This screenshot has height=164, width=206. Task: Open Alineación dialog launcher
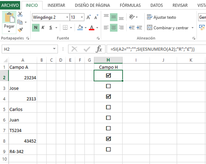pyautogui.click(x=194, y=38)
